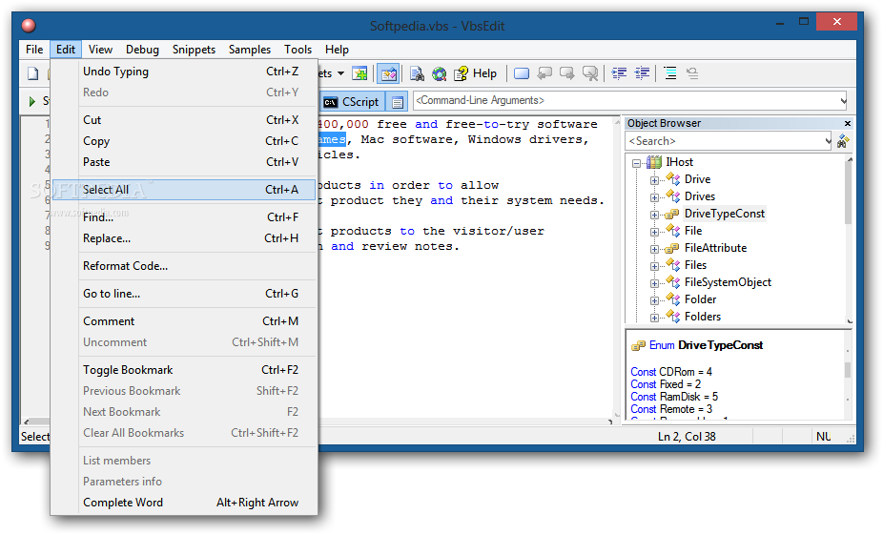
Task: Open the Snippets menu
Action: pyautogui.click(x=194, y=50)
